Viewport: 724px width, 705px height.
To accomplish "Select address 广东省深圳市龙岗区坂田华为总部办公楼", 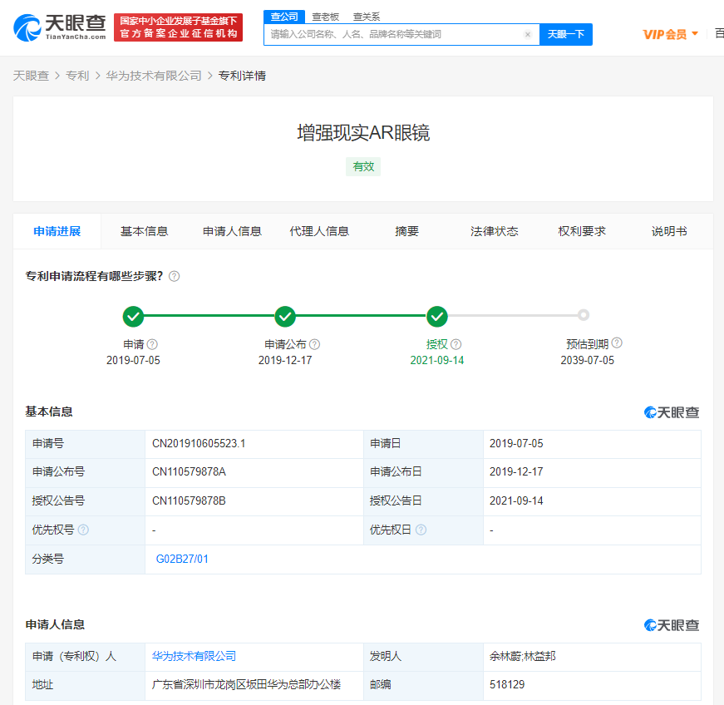I will (x=246, y=685).
